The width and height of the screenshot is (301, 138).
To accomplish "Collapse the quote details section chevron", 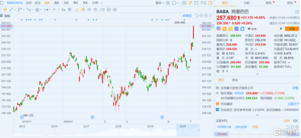I will coord(257,74).
